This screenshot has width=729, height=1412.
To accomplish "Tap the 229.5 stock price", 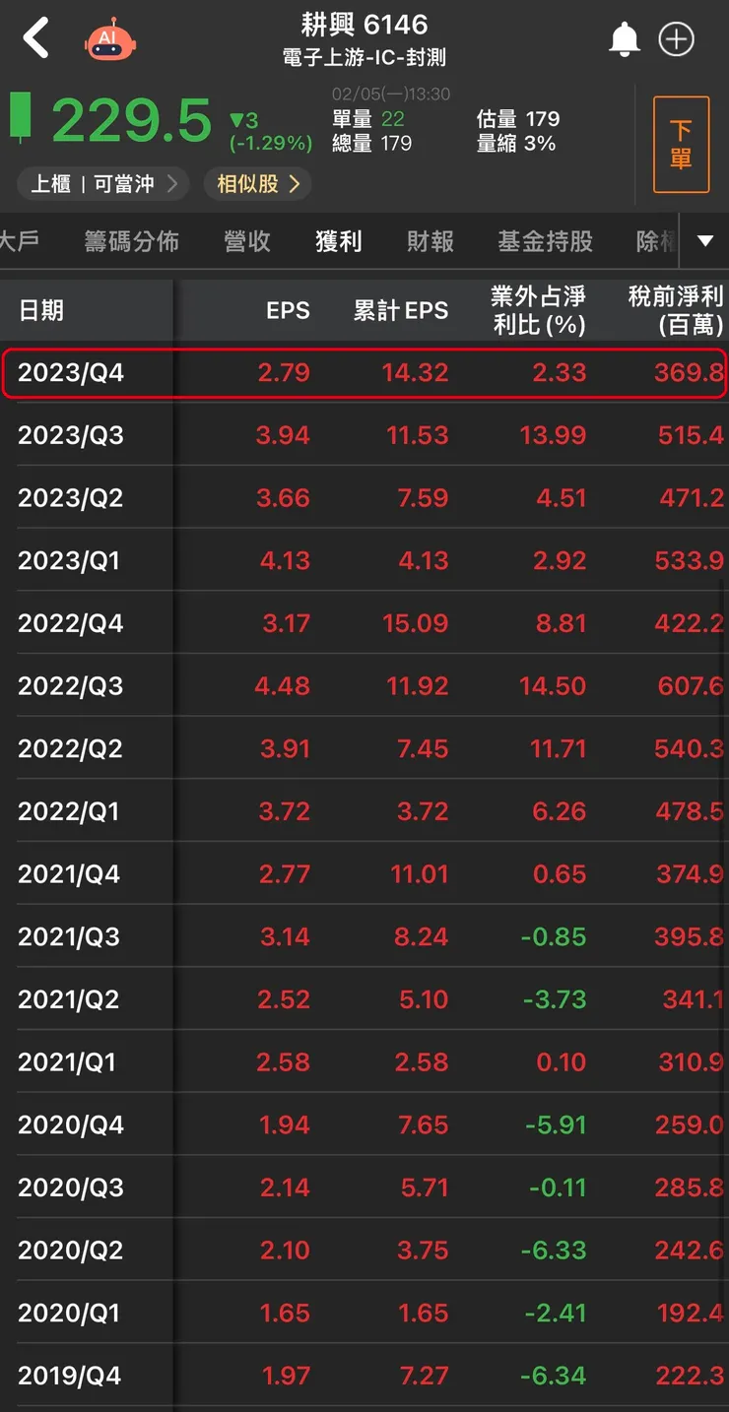I will [x=132, y=121].
